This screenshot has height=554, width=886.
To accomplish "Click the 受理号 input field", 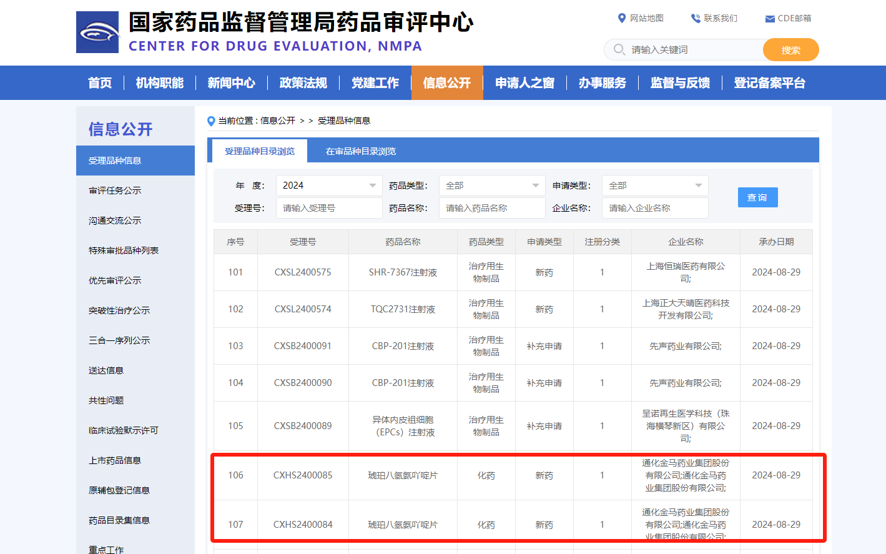I will [x=329, y=208].
